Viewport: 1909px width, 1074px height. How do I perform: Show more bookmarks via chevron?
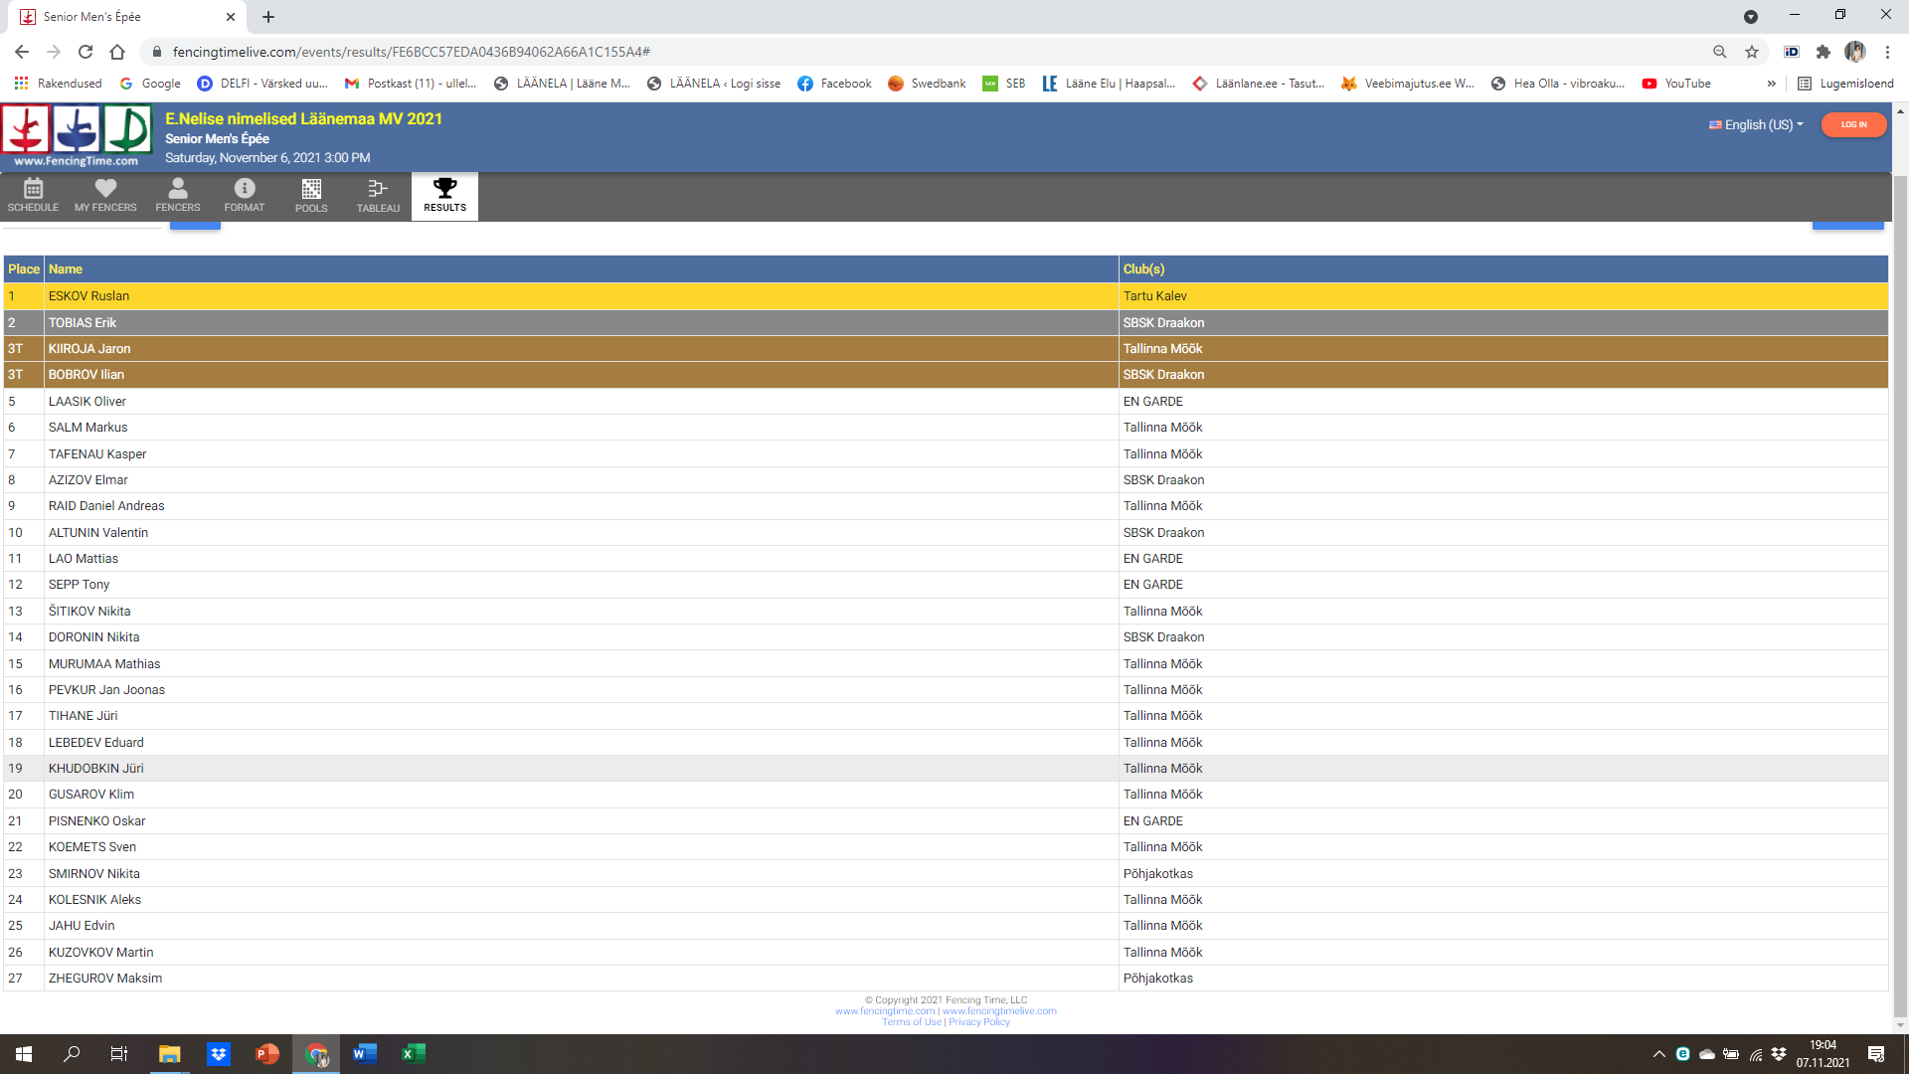coord(1771,84)
